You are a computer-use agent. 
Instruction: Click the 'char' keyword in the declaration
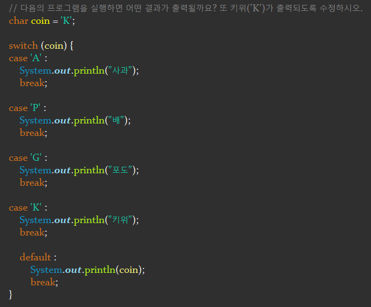coord(18,21)
